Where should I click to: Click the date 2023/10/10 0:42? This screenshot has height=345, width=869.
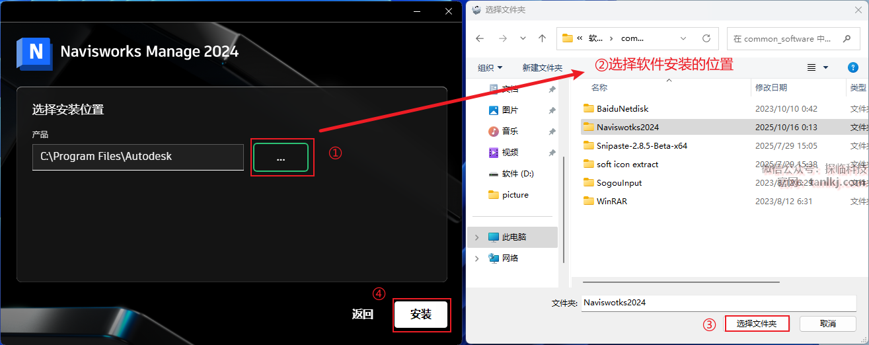[786, 108]
